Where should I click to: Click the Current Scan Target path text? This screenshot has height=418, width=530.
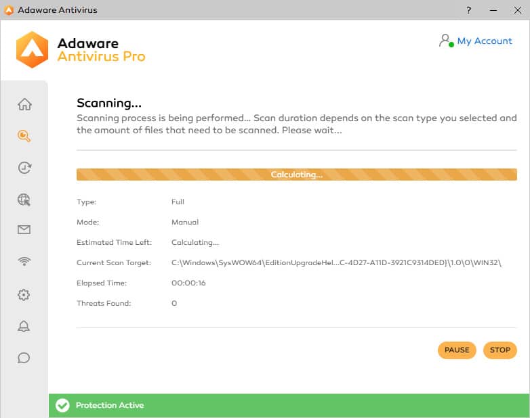(336, 262)
